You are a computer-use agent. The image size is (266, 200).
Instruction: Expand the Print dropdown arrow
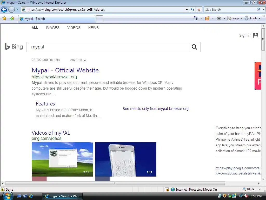(x=224, y=18)
